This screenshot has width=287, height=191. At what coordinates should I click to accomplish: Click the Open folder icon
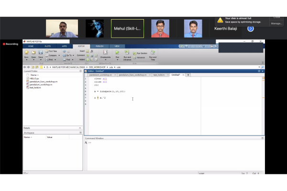33,53
